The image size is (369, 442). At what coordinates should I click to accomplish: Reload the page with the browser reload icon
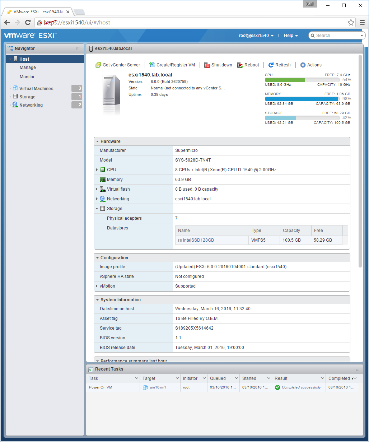[x=28, y=22]
